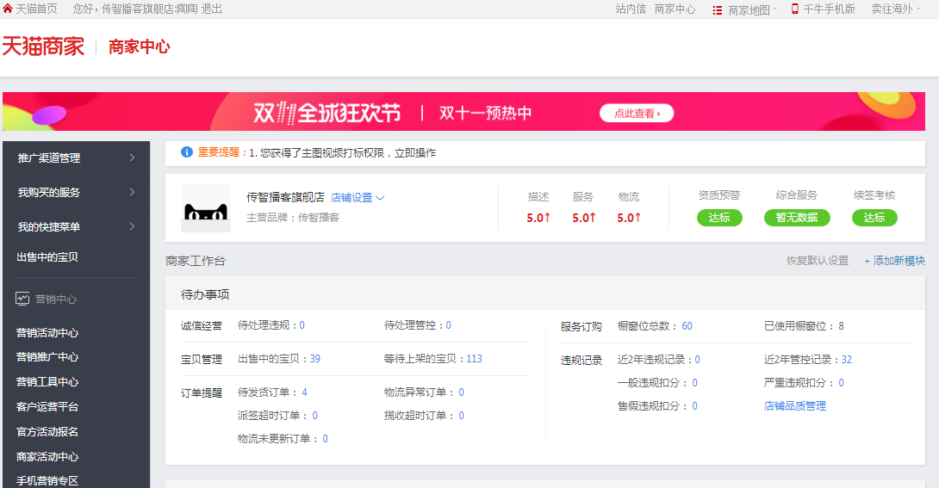Viewport: 939px width, 488px height.
Task: Click 一般违规扣分 value 0
Action: coord(694,382)
